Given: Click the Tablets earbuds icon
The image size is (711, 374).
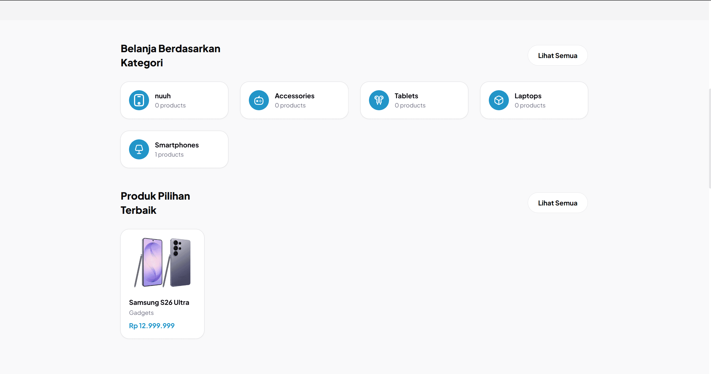Looking at the screenshot, I should point(379,100).
